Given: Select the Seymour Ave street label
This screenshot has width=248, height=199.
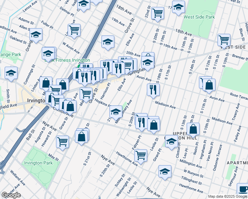Looking at the screenshot, I should point(233,176).
